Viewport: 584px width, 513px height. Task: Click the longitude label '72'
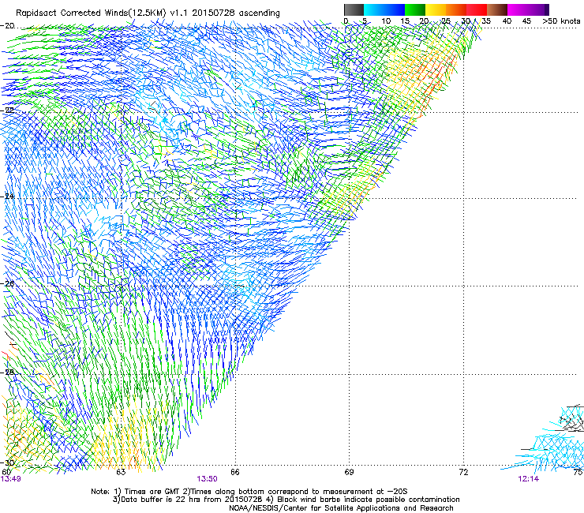click(463, 473)
